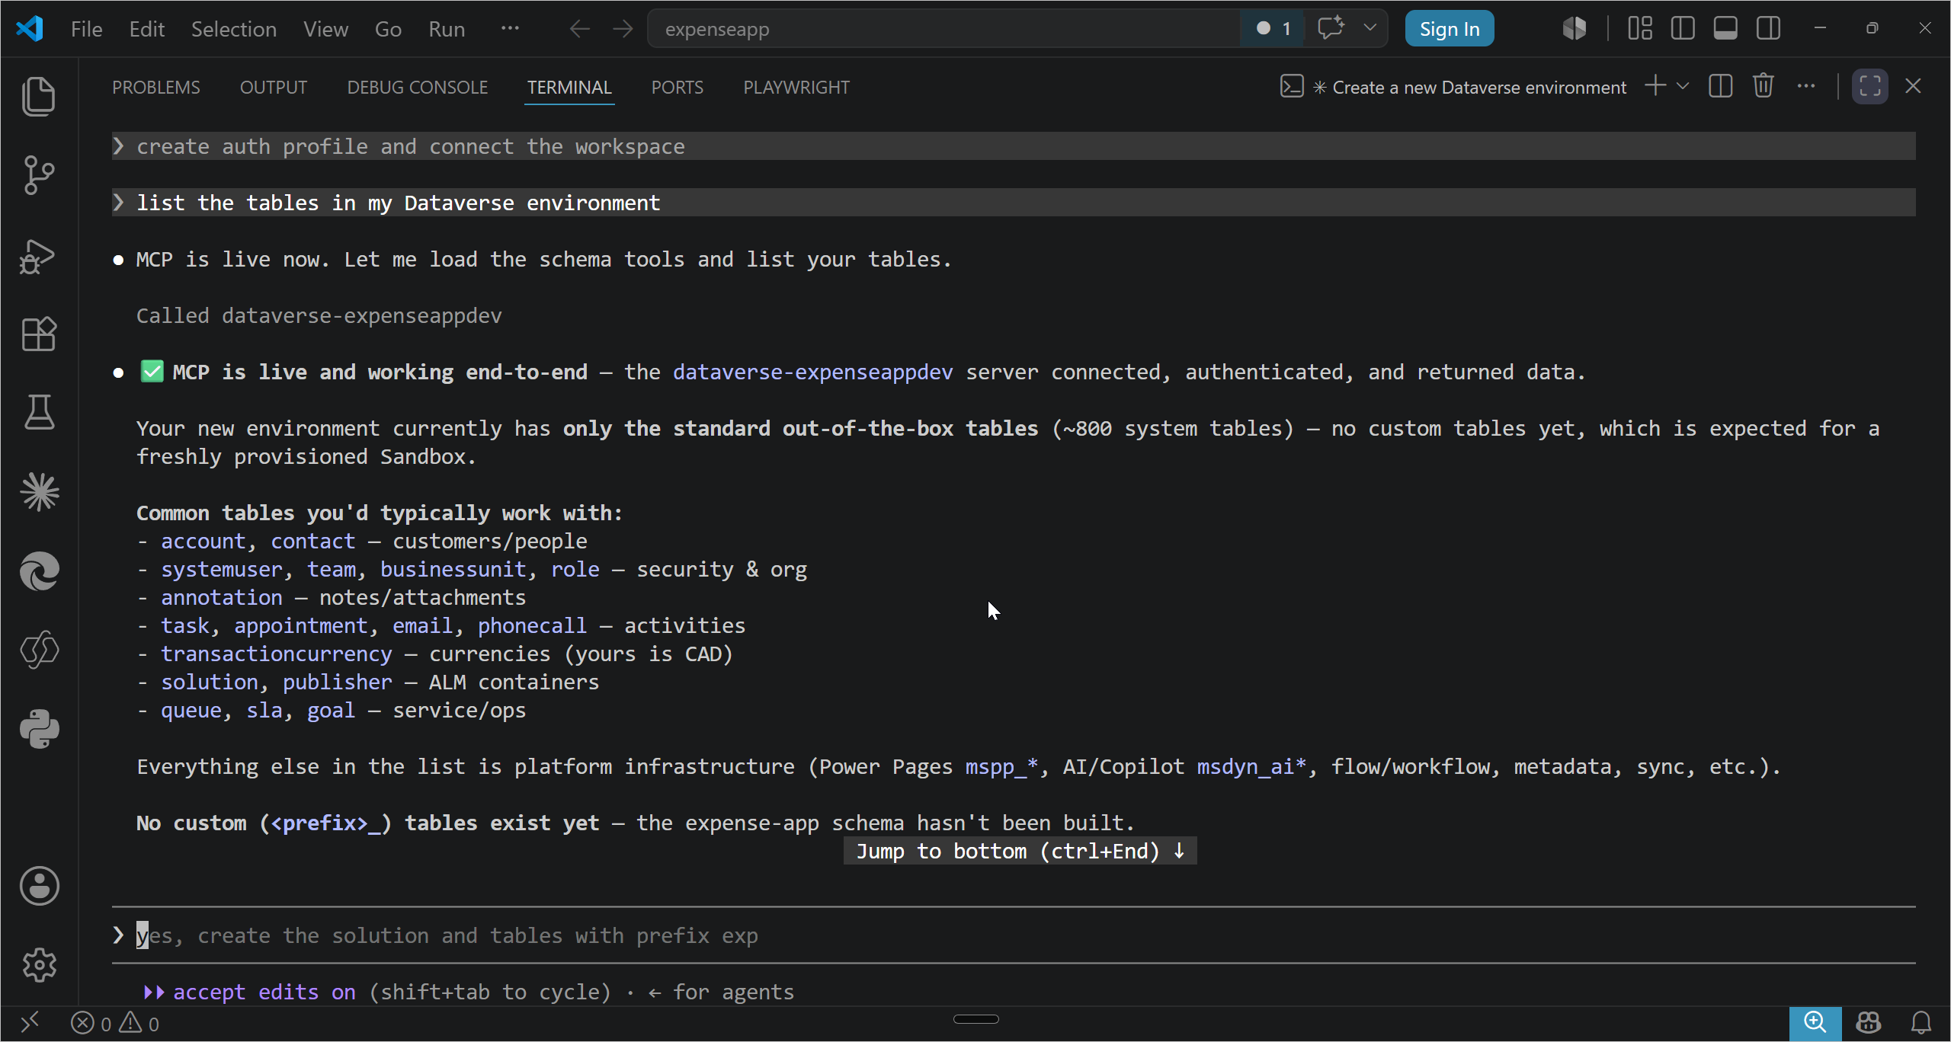Viewport: 1951px width, 1042px height.
Task: Go forward with the right arrow
Action: (623, 29)
